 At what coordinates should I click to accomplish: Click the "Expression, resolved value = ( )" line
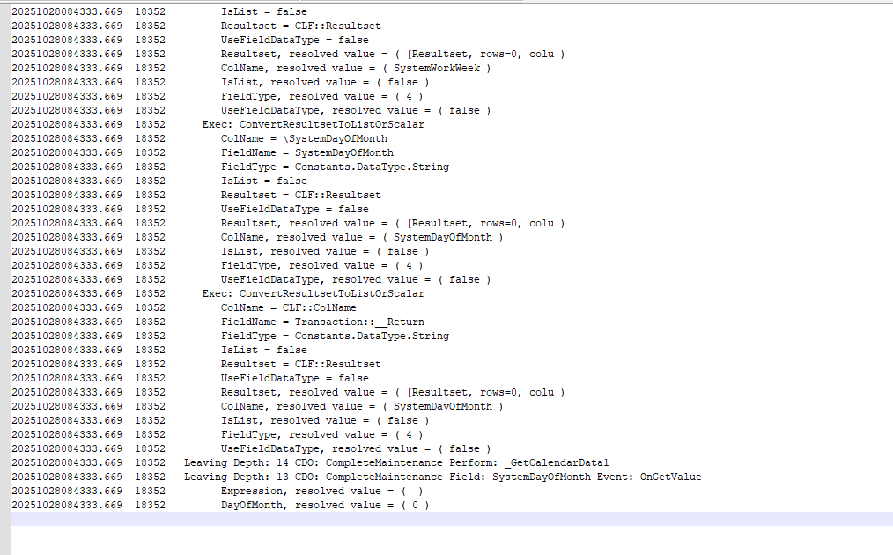pos(321,492)
